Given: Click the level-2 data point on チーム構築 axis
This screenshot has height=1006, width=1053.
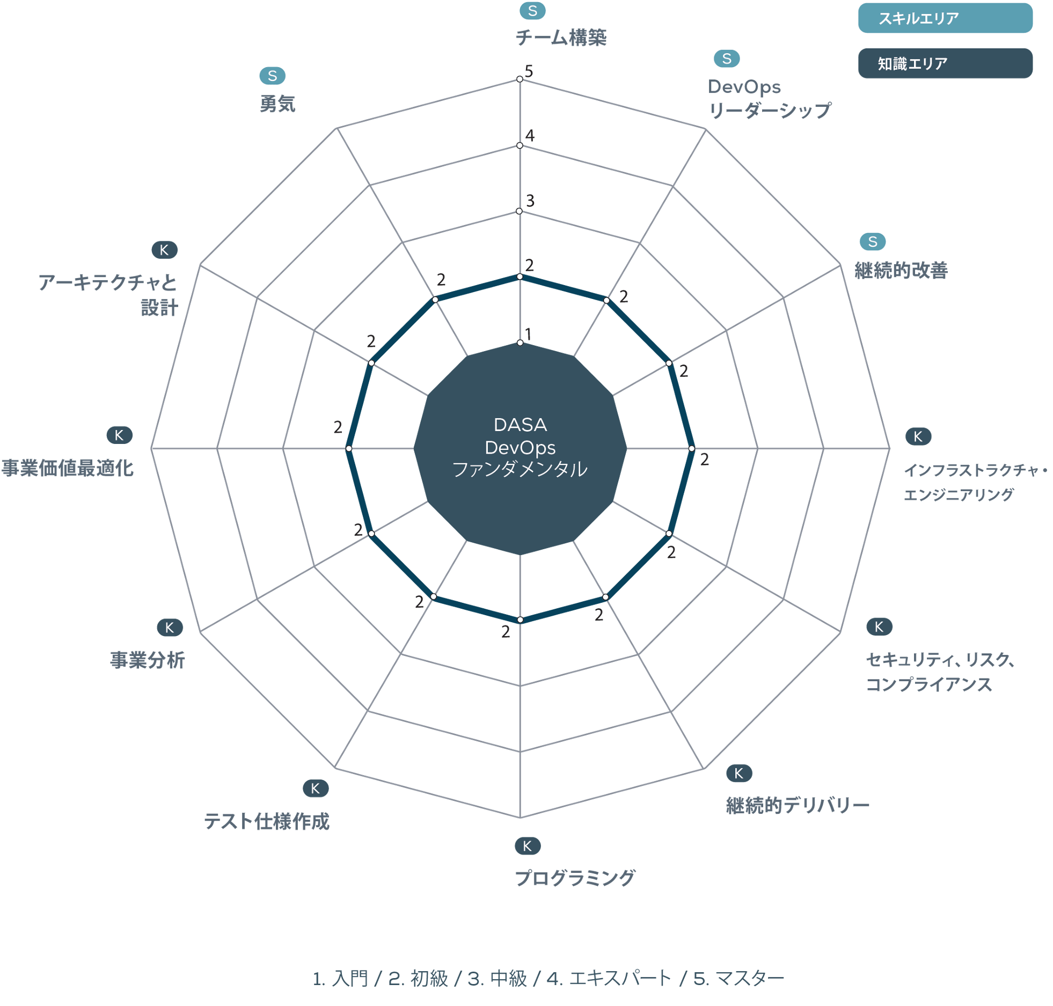Looking at the screenshot, I should point(519,276).
